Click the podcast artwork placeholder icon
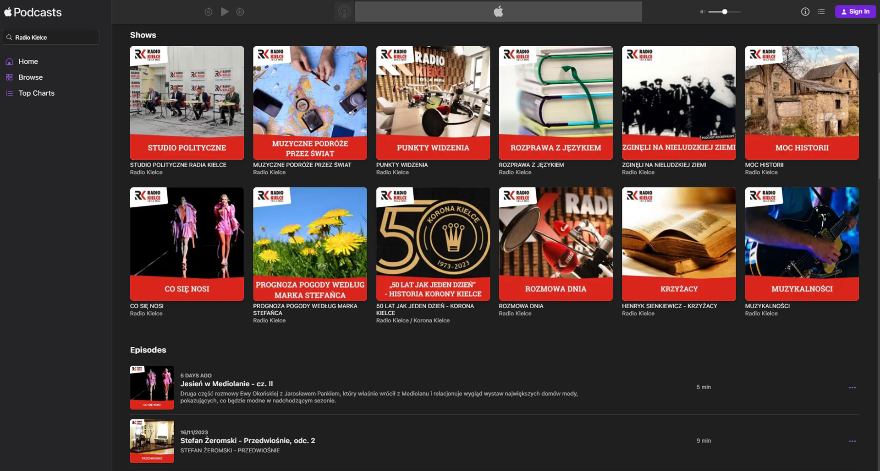Image resolution: width=880 pixels, height=471 pixels. (345, 11)
